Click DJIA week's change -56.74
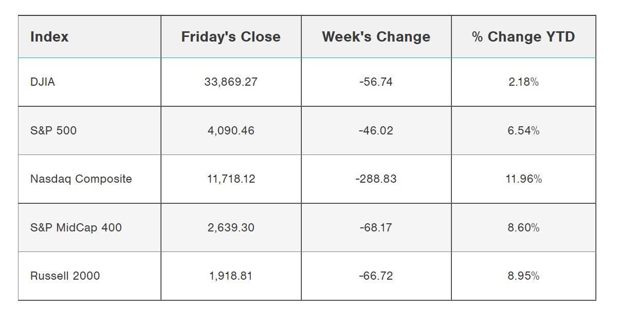621x311 pixels. coord(376,82)
